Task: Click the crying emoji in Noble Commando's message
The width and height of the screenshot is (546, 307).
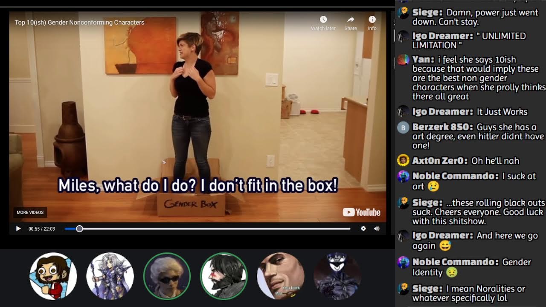Action: (x=433, y=186)
